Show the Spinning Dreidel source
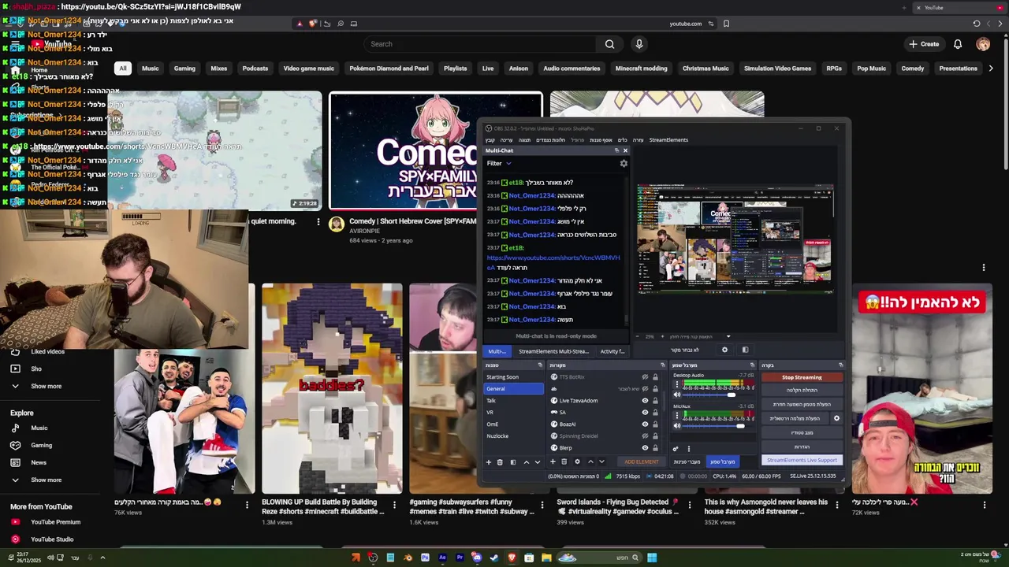The width and height of the screenshot is (1009, 567). (x=645, y=436)
